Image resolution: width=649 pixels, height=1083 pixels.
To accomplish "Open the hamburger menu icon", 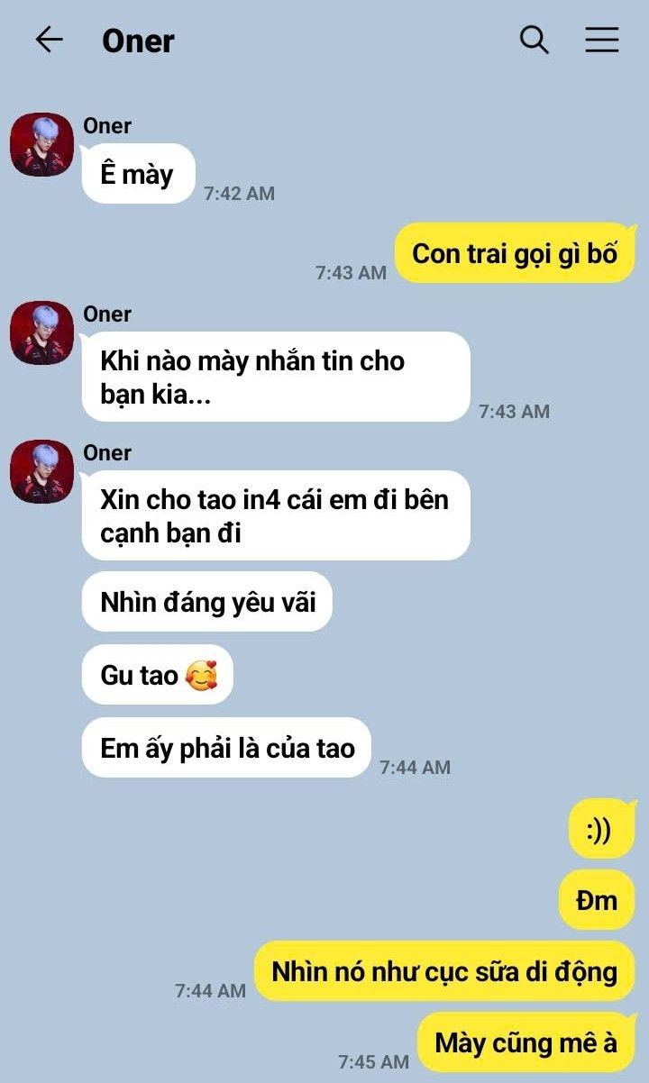I will [x=602, y=40].
